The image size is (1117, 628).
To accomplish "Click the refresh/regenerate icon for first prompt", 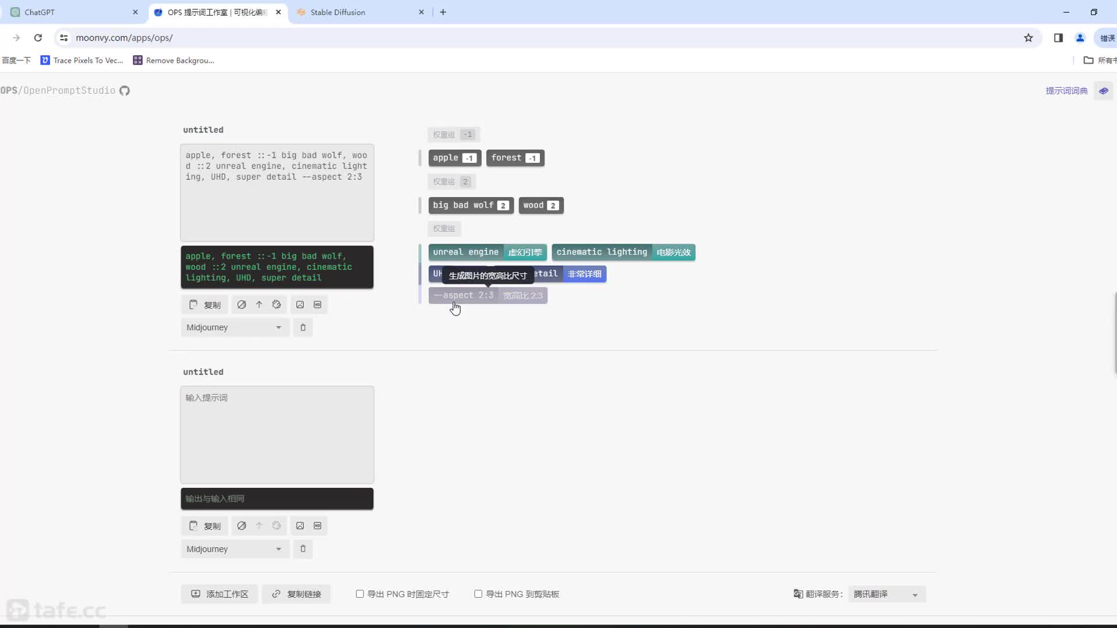I will coord(277,305).
